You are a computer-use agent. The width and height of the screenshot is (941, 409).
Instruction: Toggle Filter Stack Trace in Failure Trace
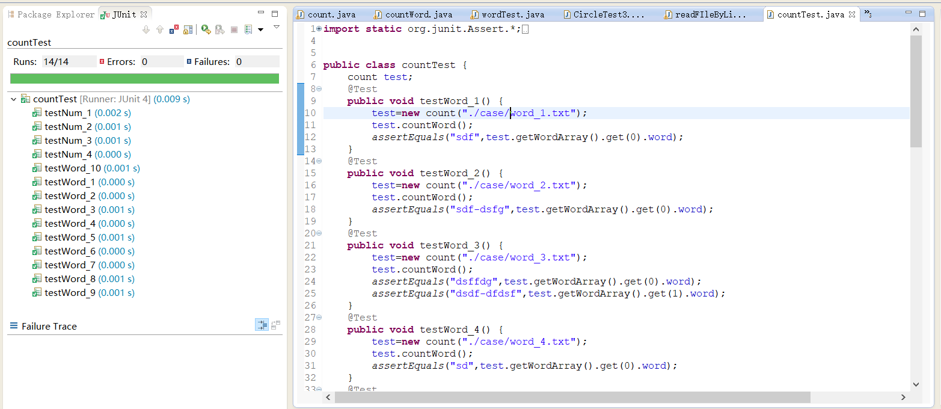coord(262,325)
